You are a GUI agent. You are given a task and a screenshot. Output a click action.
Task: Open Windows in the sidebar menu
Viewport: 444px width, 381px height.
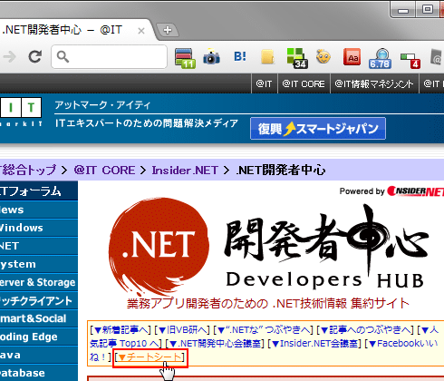click(x=39, y=228)
